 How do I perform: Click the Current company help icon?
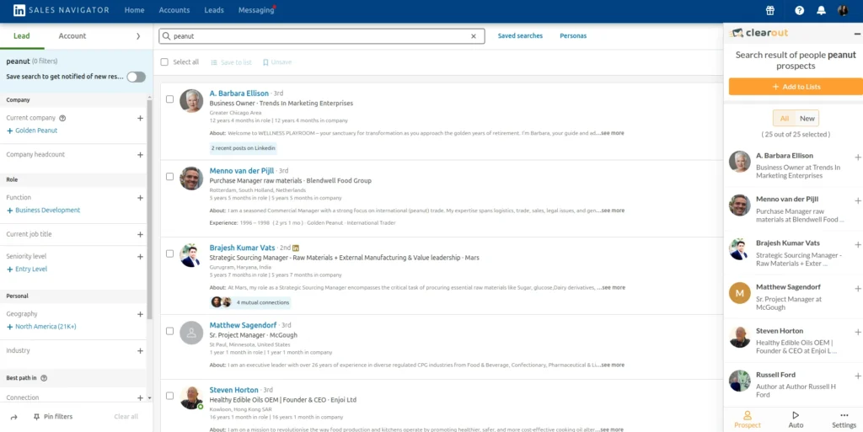62,118
